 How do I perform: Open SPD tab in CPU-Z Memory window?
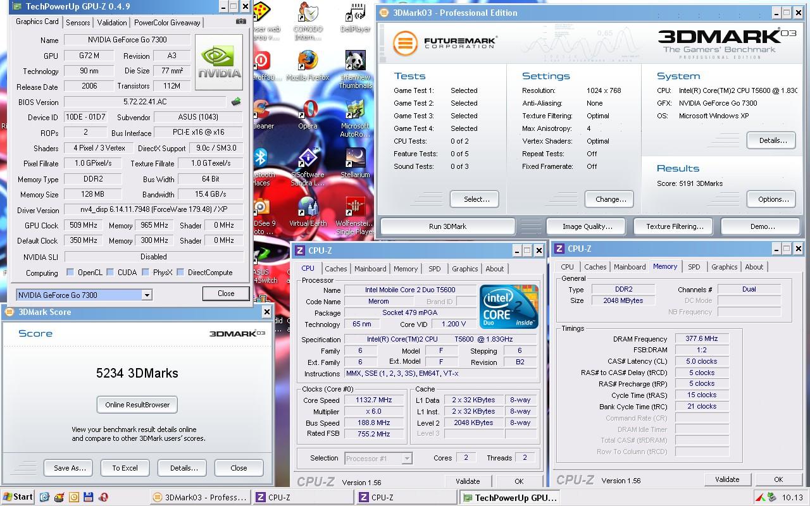click(694, 267)
